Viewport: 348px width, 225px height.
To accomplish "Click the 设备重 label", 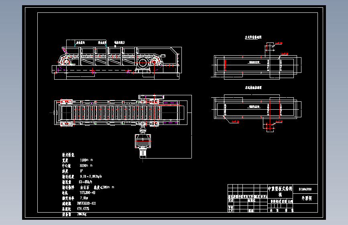I will [66, 214].
